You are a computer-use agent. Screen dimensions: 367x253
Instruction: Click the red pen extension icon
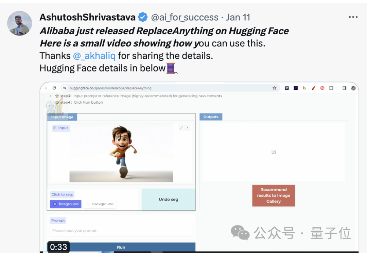313,88
